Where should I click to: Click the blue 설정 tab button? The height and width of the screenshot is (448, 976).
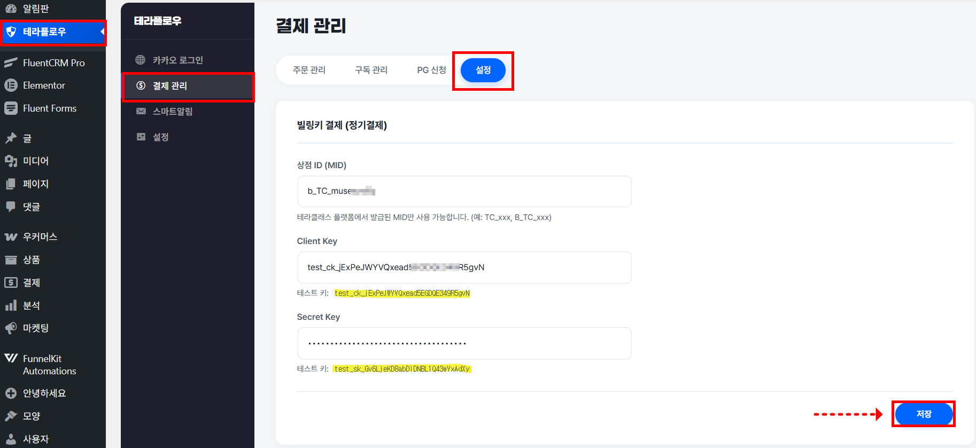click(x=483, y=70)
